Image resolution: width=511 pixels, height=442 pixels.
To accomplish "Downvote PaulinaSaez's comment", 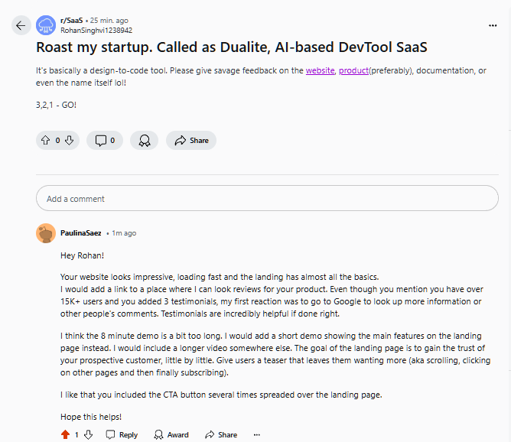I will pyautogui.click(x=88, y=434).
